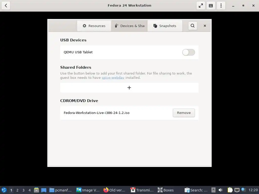Switch to workspace 3

[x=24, y=190]
